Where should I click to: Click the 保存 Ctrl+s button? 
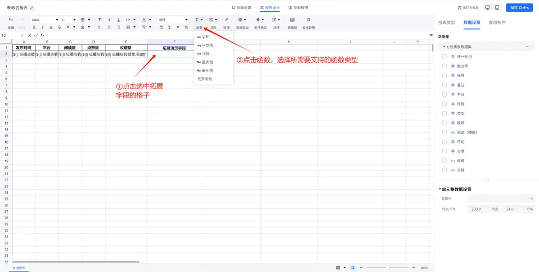click(519, 7)
